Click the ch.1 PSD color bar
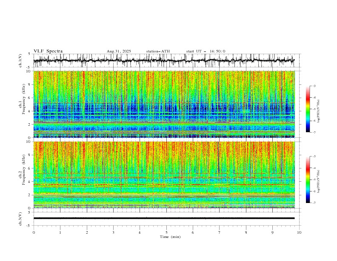Image resolution: width=337 pixels, height=261 pixels. [308, 109]
